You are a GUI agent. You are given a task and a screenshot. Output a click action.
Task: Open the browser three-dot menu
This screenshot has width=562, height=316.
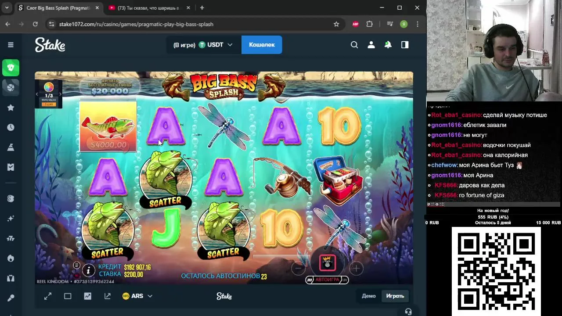coord(418,24)
